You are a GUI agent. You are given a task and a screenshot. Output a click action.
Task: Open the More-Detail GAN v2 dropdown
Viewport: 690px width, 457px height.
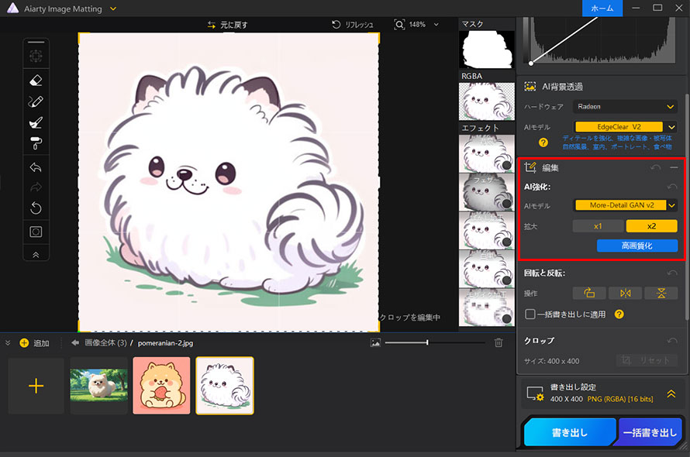point(671,205)
